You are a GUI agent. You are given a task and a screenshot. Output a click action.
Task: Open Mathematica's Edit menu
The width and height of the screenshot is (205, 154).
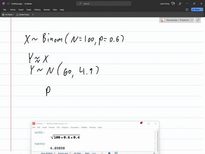click(x=38, y=127)
